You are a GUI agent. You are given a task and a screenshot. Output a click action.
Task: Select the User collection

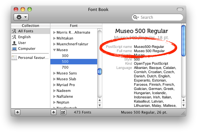coord(31,43)
